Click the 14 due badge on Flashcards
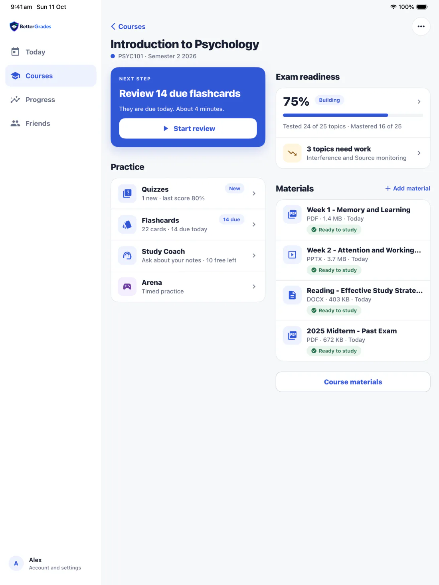This screenshot has width=439, height=585. (231, 220)
